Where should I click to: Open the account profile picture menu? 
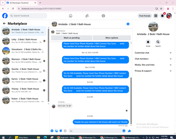tap(169, 16)
